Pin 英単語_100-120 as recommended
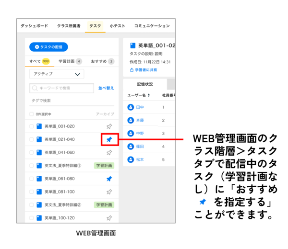288x249 pixels. click(109, 218)
